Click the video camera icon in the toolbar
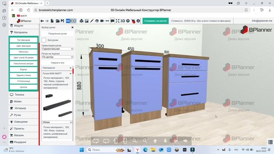Image resolution: width=274 pixels, height=154 pixels. [102, 21]
